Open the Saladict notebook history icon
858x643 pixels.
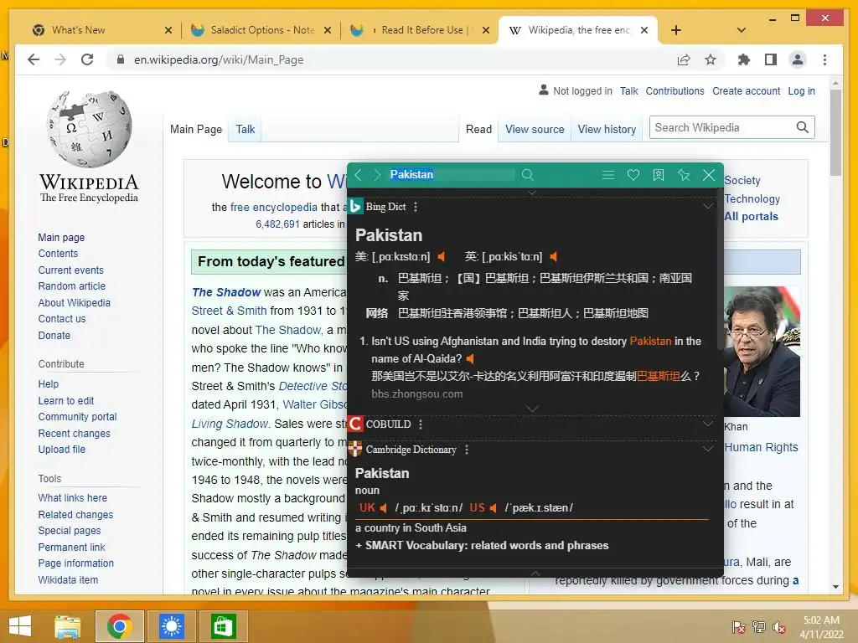pyautogui.click(x=659, y=175)
